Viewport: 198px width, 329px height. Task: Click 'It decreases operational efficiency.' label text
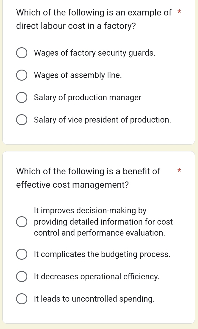click(x=97, y=277)
